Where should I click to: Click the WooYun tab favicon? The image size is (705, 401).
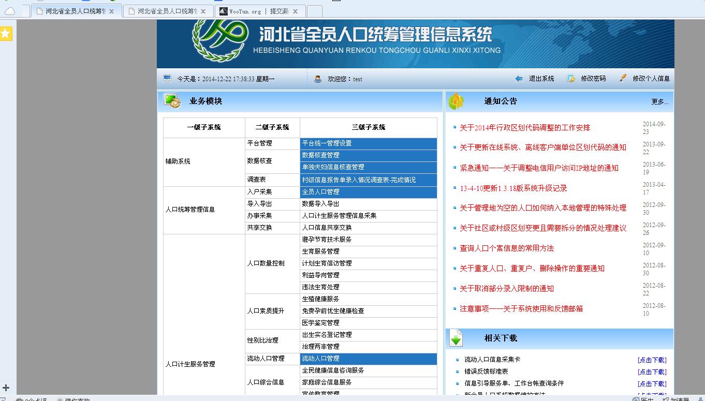223,11
